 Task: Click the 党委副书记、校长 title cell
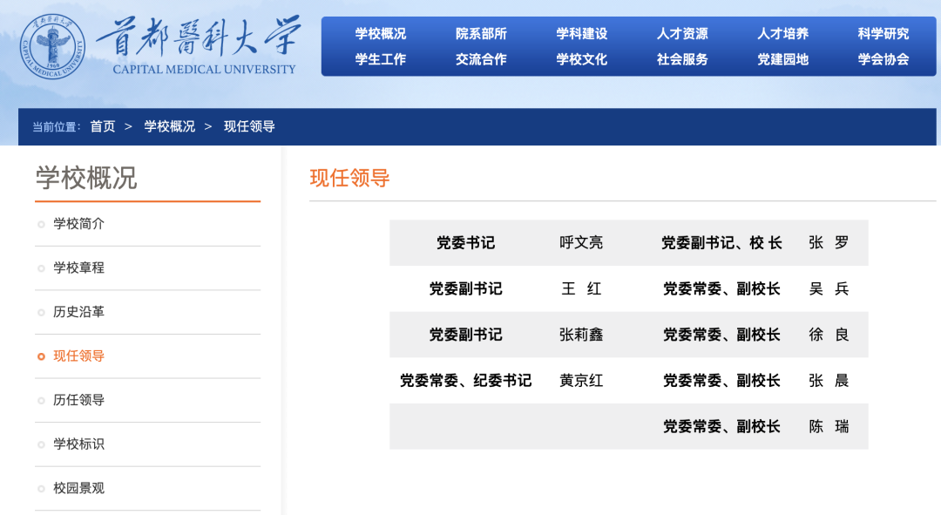click(721, 242)
